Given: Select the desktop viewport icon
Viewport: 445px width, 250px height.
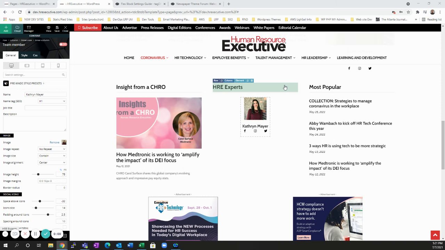Looking at the screenshot, I should (x=11, y=66).
